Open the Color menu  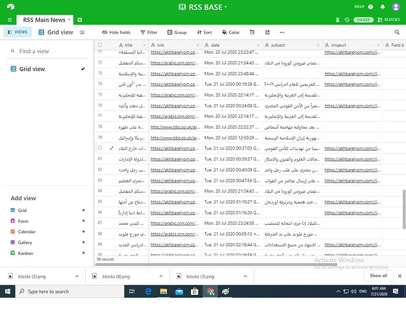click(231, 32)
